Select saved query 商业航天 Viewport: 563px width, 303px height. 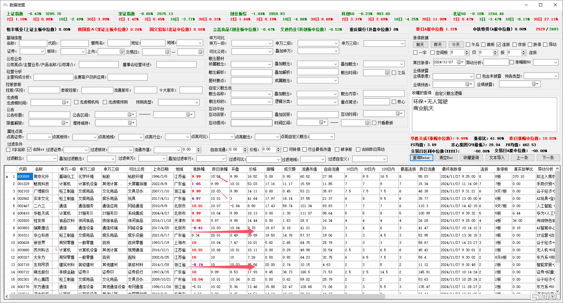click(423, 108)
